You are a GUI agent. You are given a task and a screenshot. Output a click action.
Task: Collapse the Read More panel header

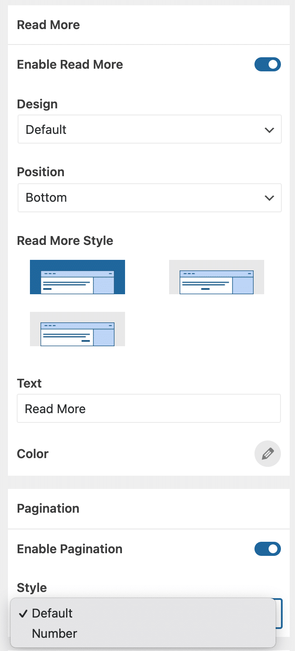pos(48,25)
